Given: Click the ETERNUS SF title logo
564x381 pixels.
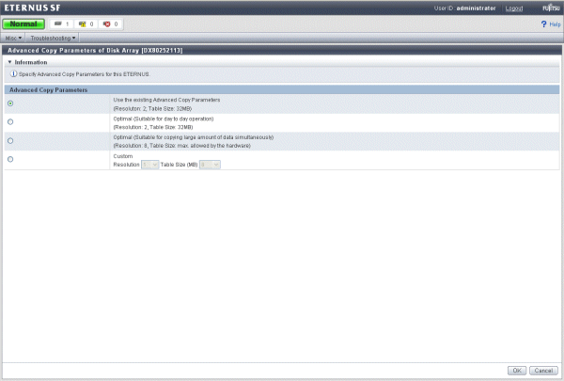Looking at the screenshot, I should [32, 8].
